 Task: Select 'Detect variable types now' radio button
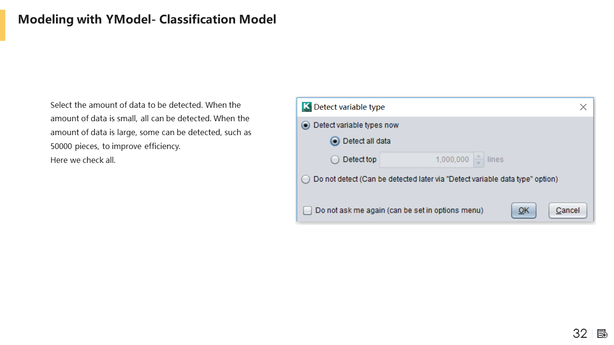click(x=306, y=126)
